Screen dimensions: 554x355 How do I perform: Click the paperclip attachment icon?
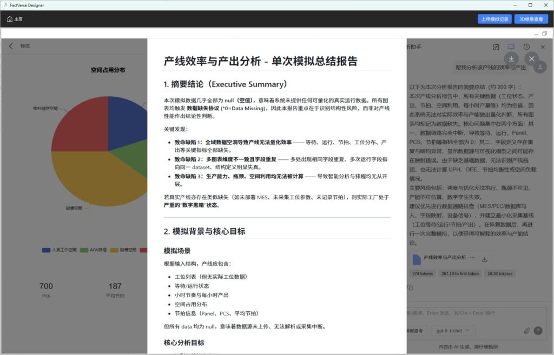point(526,330)
